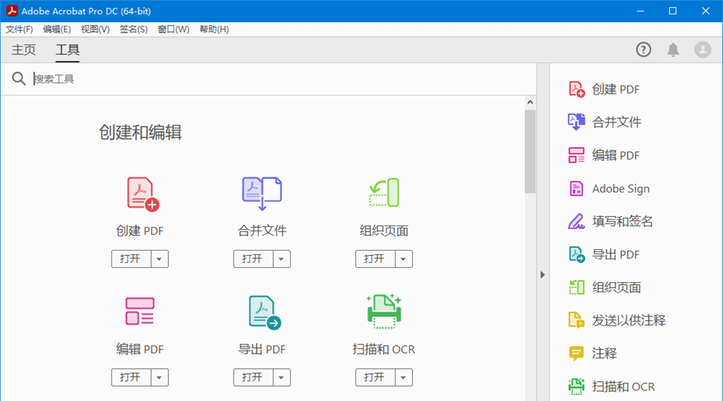
Task: Open the help question mark icon
Action: (643, 49)
